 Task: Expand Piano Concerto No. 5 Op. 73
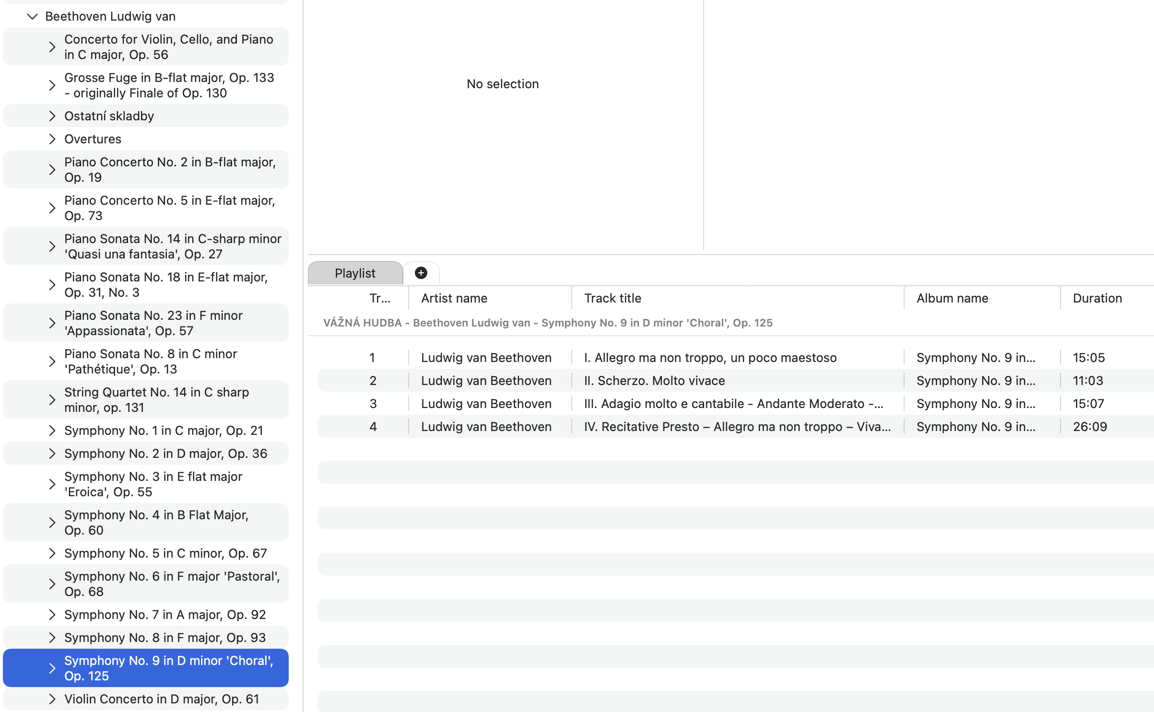52,208
